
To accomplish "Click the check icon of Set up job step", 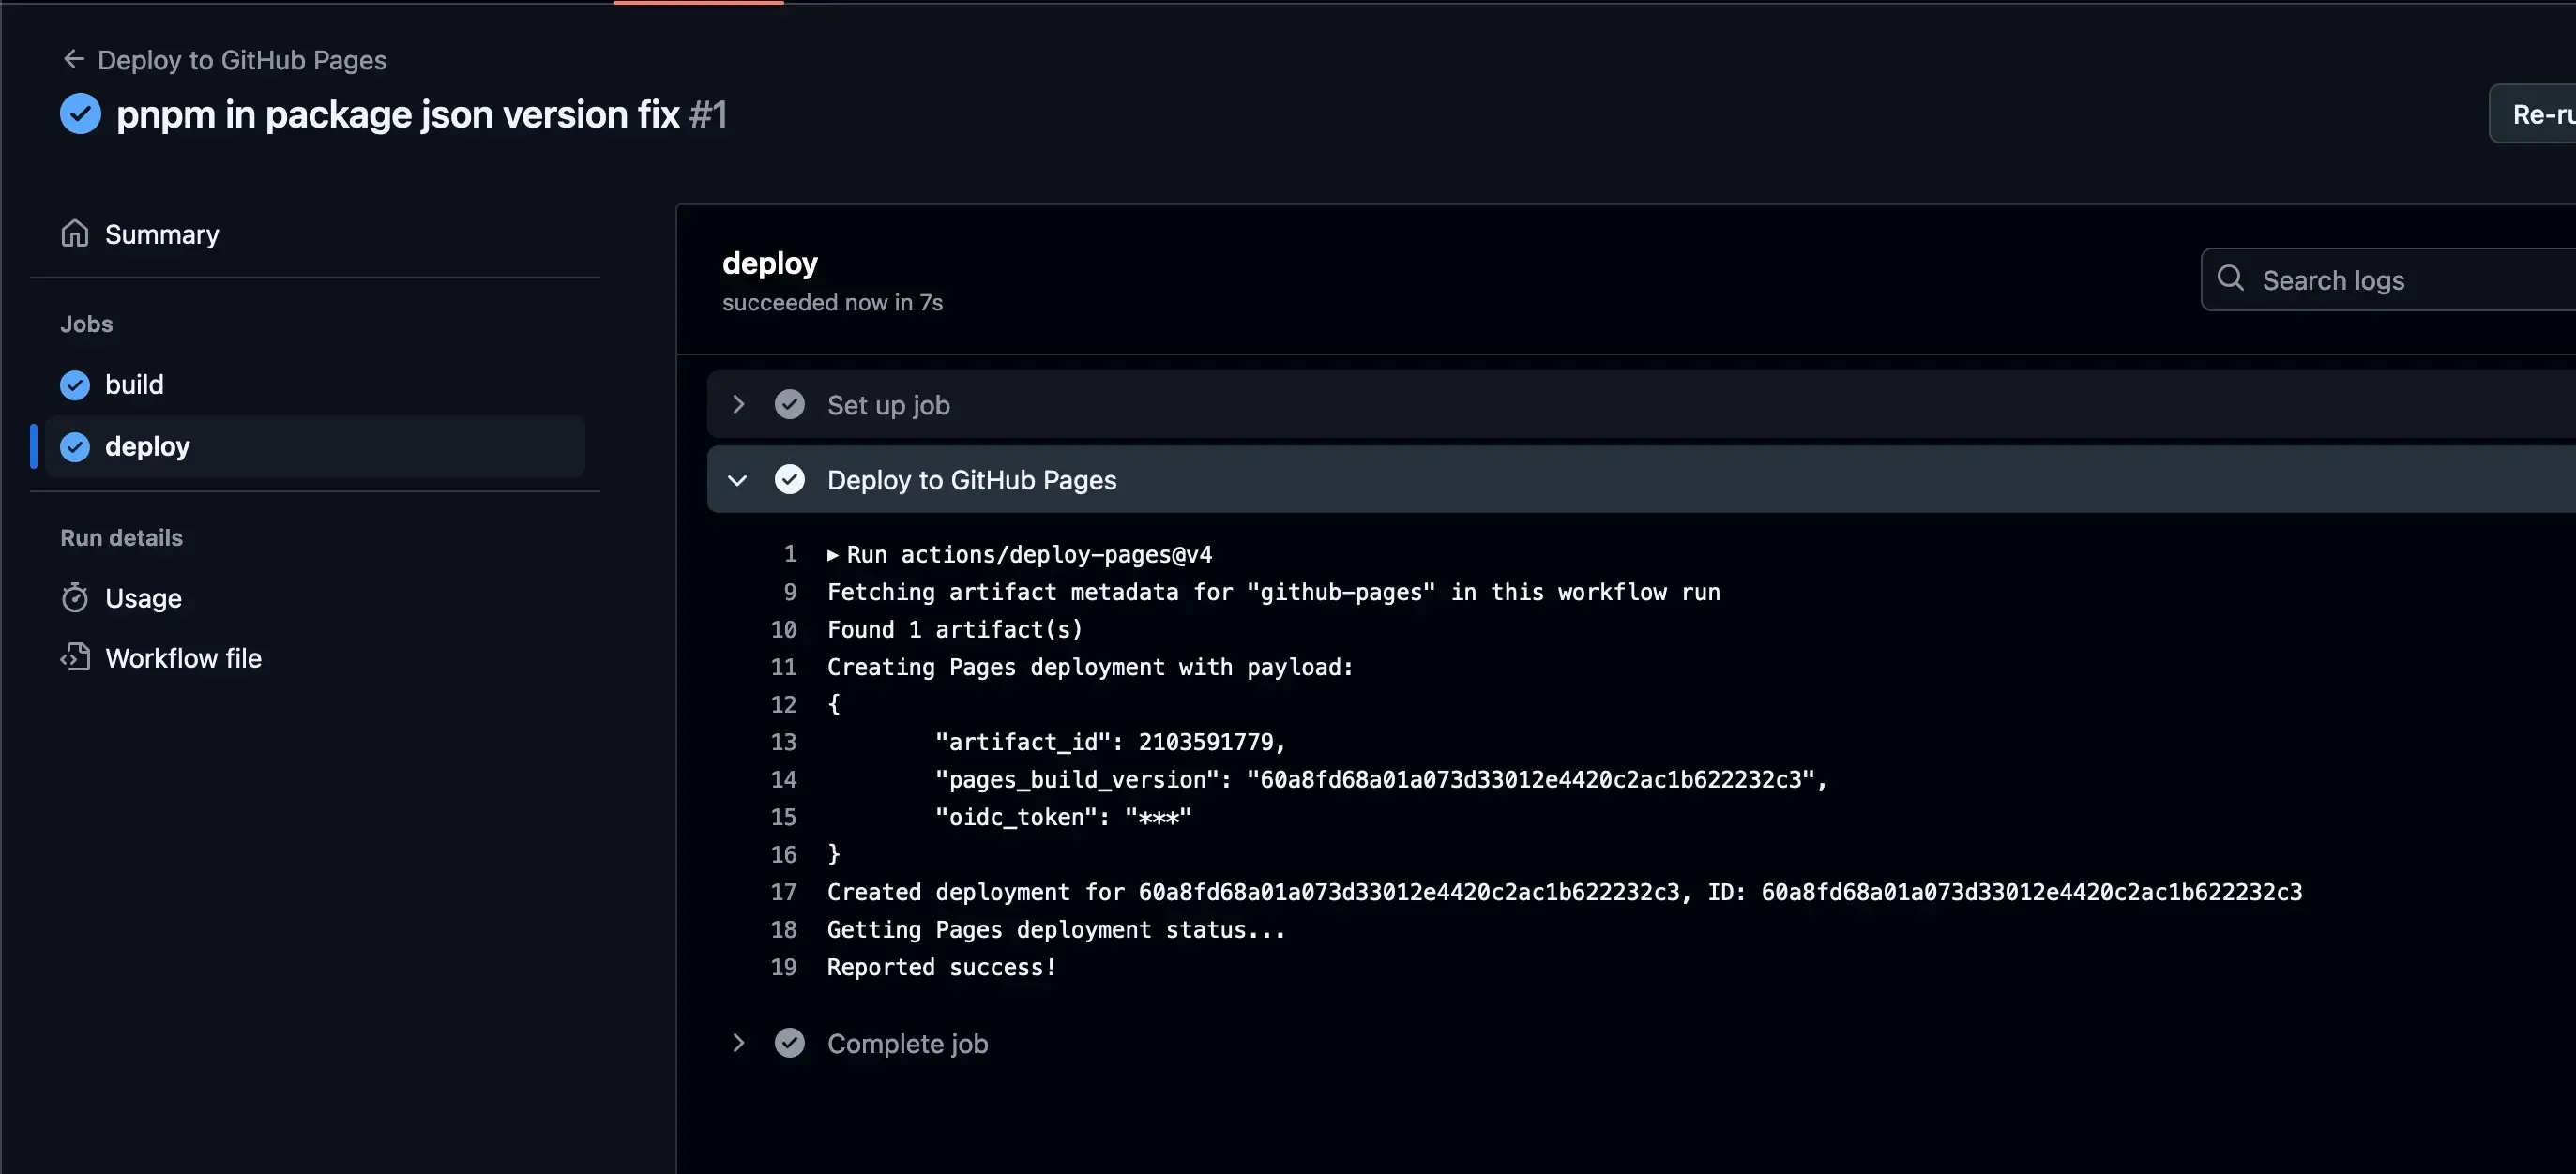I will [x=790, y=404].
